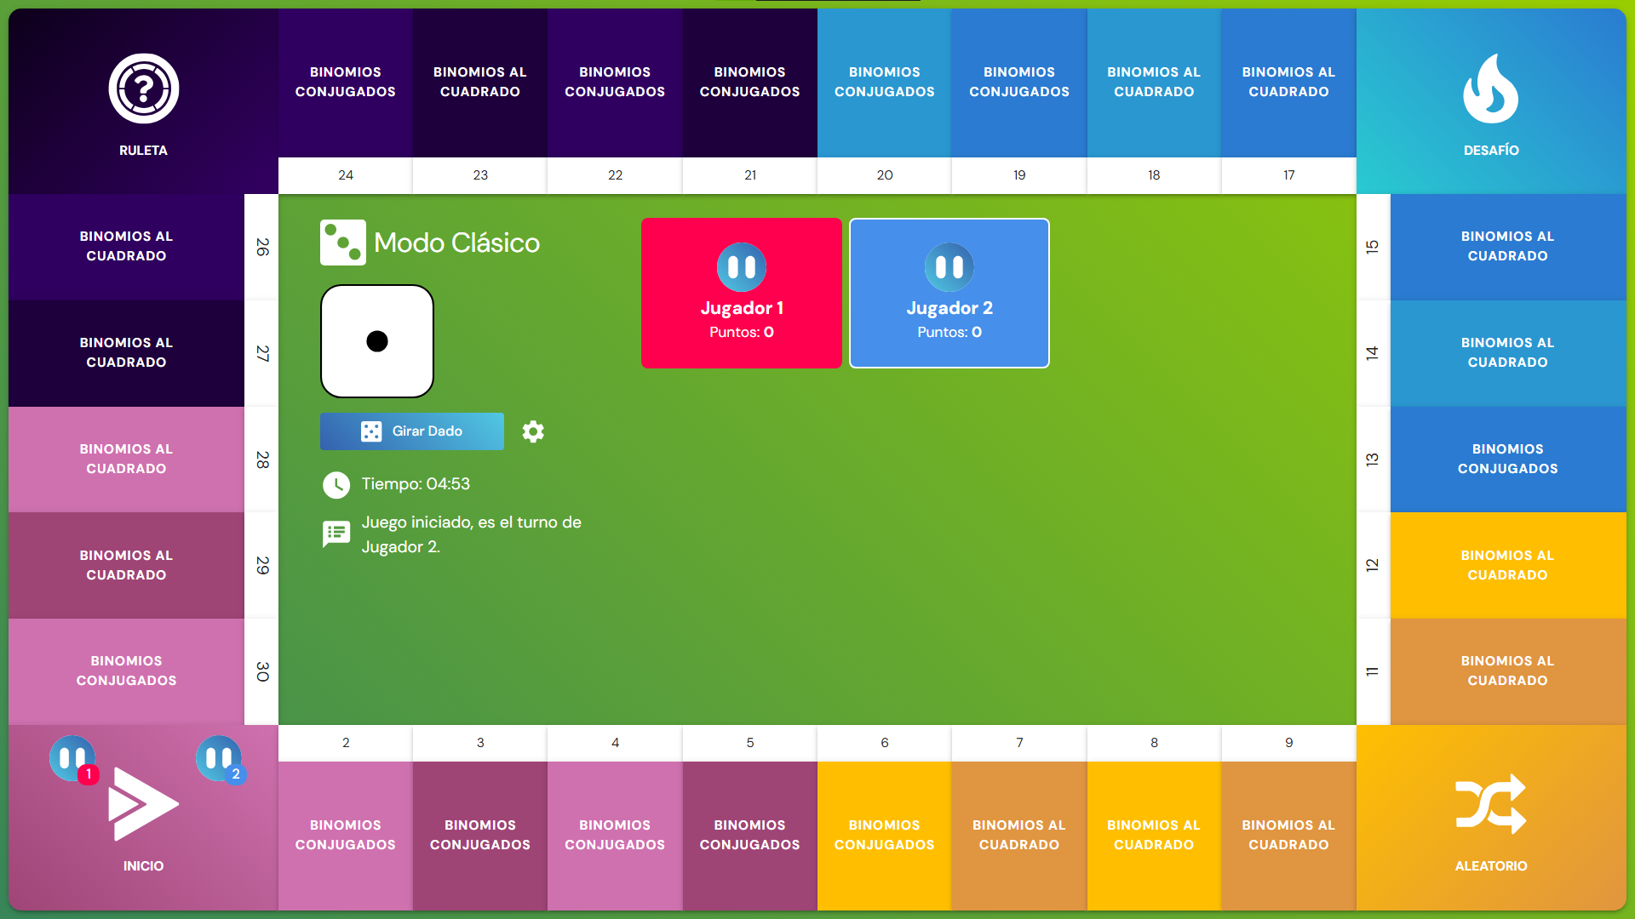
Task: Click the clock icon beside Tiempo
Action: pos(336,485)
